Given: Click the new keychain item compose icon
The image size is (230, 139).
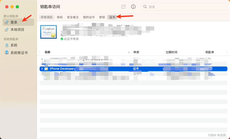Looking at the screenshot, I should pyautogui.click(x=123, y=7).
